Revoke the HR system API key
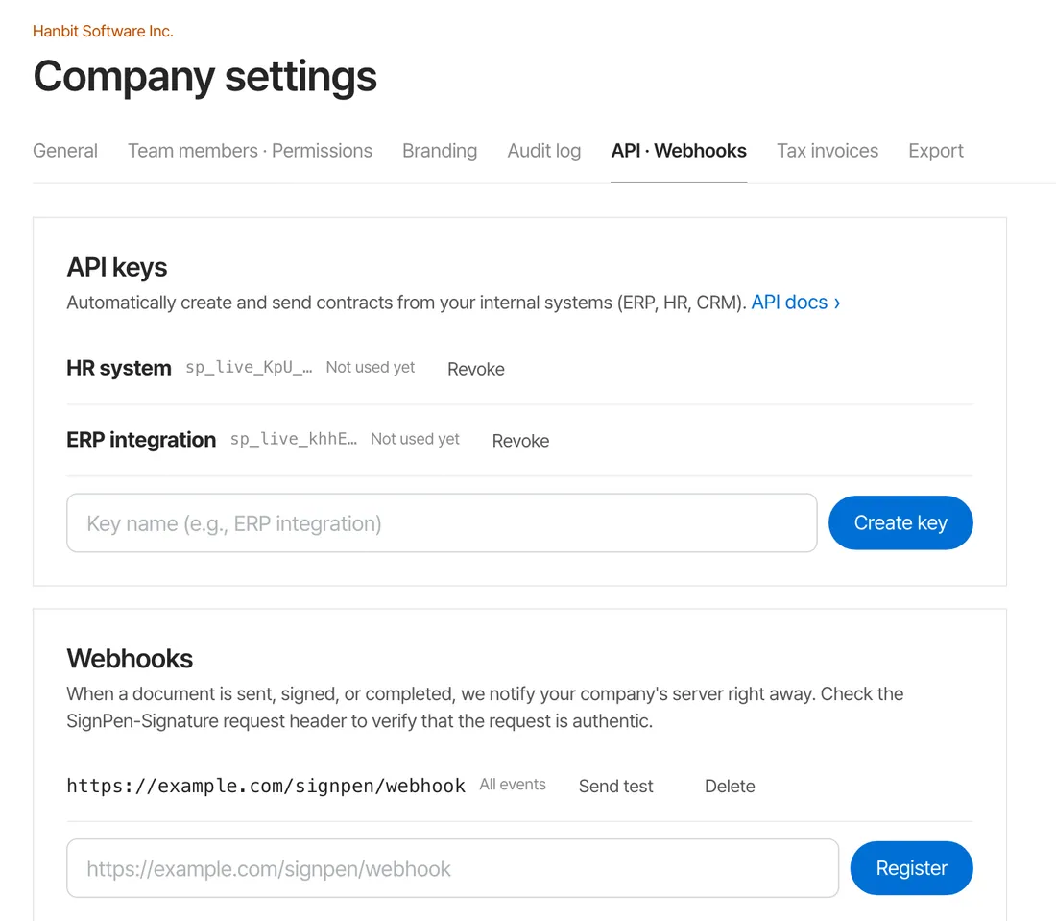Viewport: 1056px width, 921px height. coord(476,369)
